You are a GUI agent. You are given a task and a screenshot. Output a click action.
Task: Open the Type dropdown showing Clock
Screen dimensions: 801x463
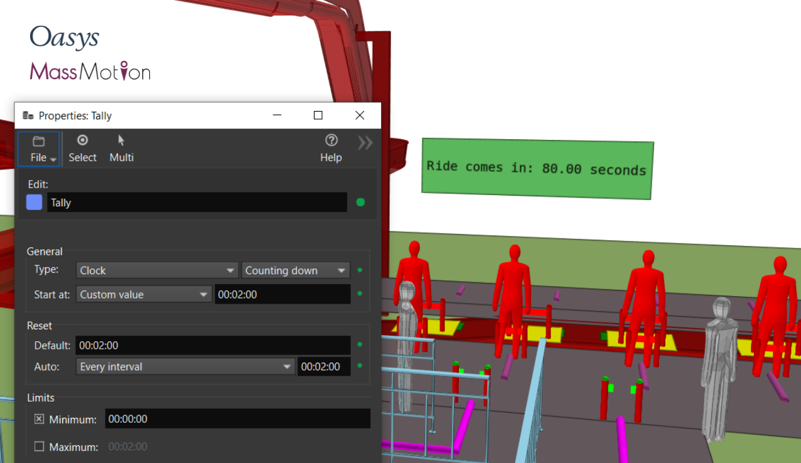[x=157, y=270]
